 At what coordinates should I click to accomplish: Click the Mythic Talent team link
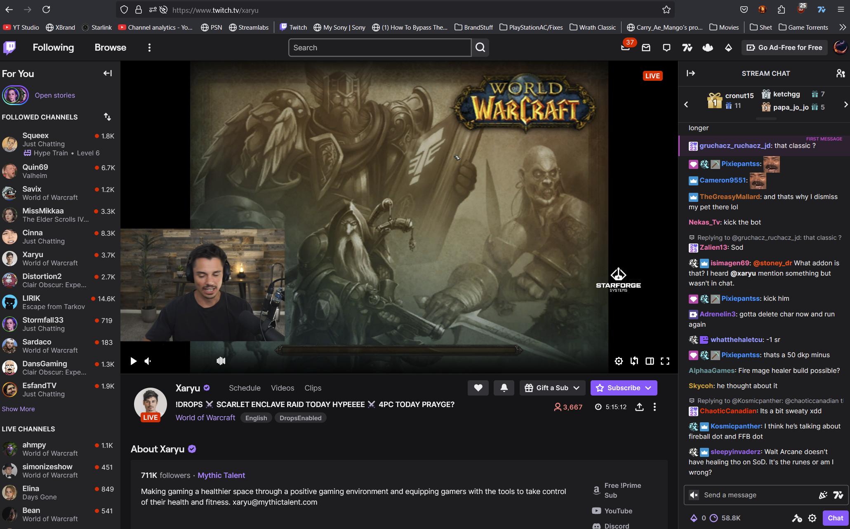pos(221,475)
